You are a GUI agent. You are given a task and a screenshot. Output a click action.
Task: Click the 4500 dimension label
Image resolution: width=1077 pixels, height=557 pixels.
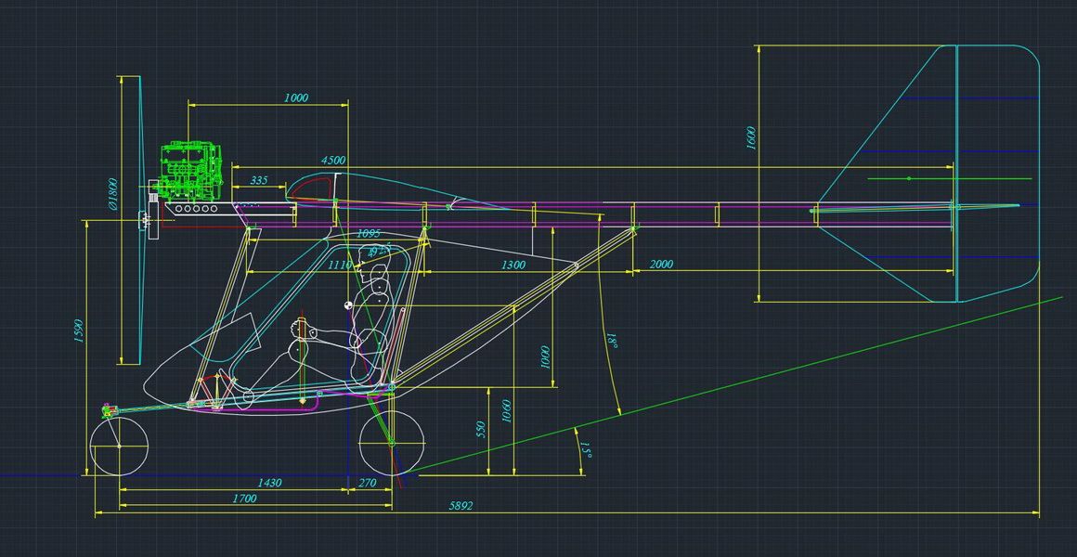coord(332,161)
